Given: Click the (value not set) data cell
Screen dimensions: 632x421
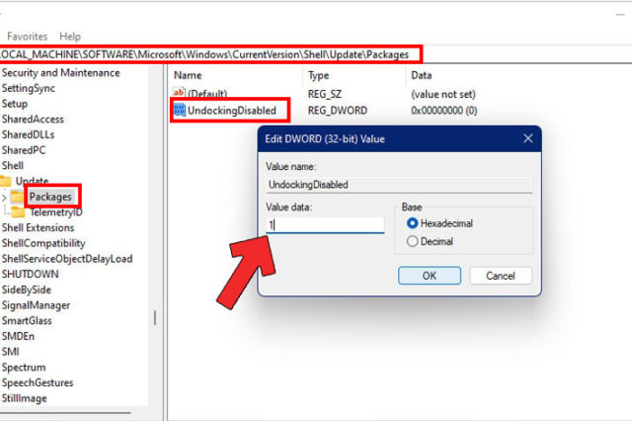Looking at the screenshot, I should click(443, 94).
